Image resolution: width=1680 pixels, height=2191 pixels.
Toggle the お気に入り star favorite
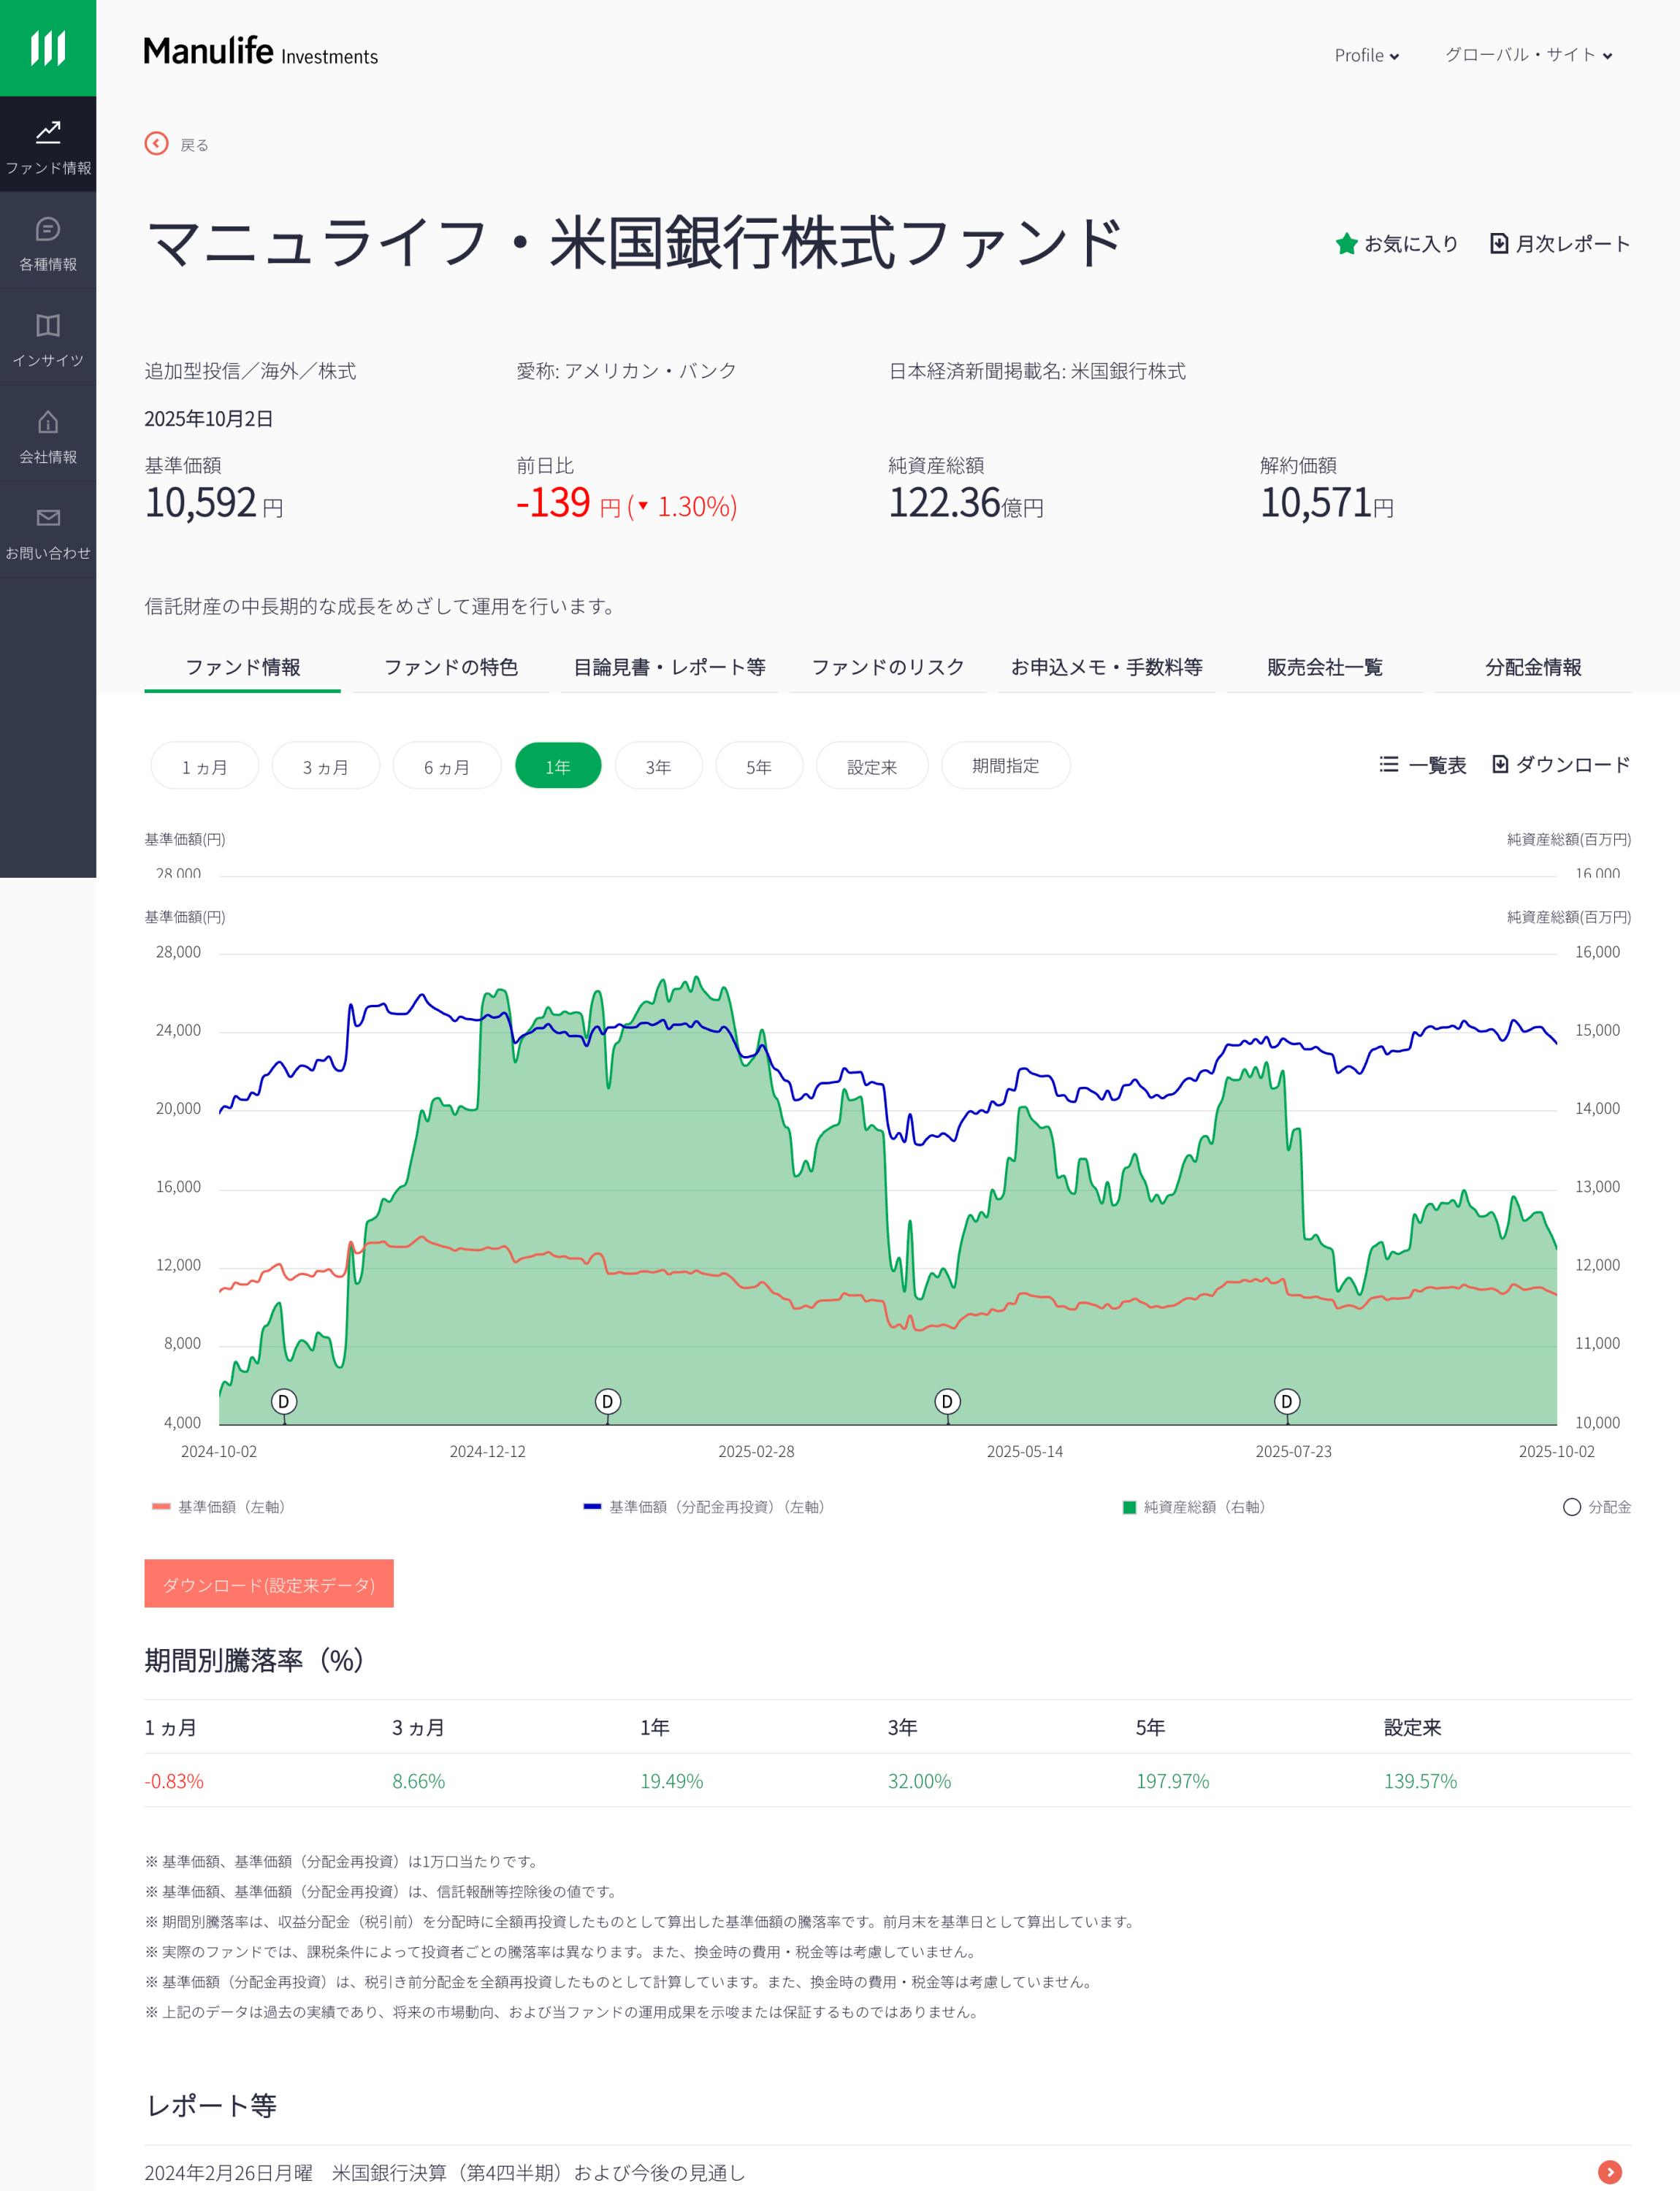tap(1346, 244)
